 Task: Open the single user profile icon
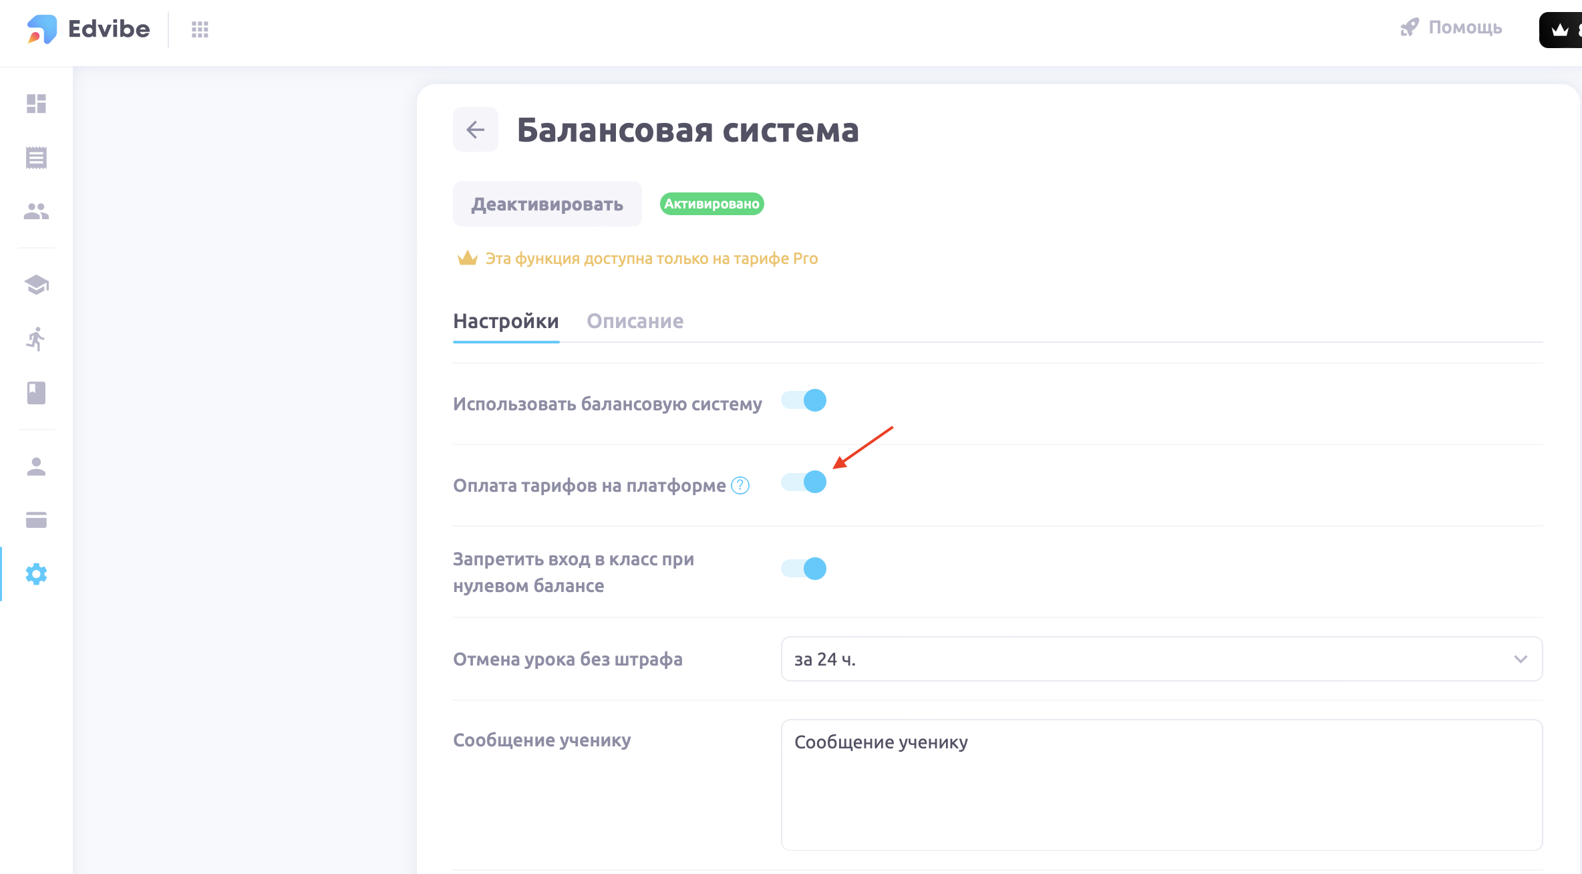click(36, 466)
